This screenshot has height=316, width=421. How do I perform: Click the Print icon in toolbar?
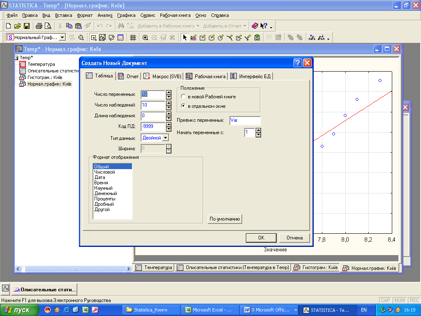39,26
